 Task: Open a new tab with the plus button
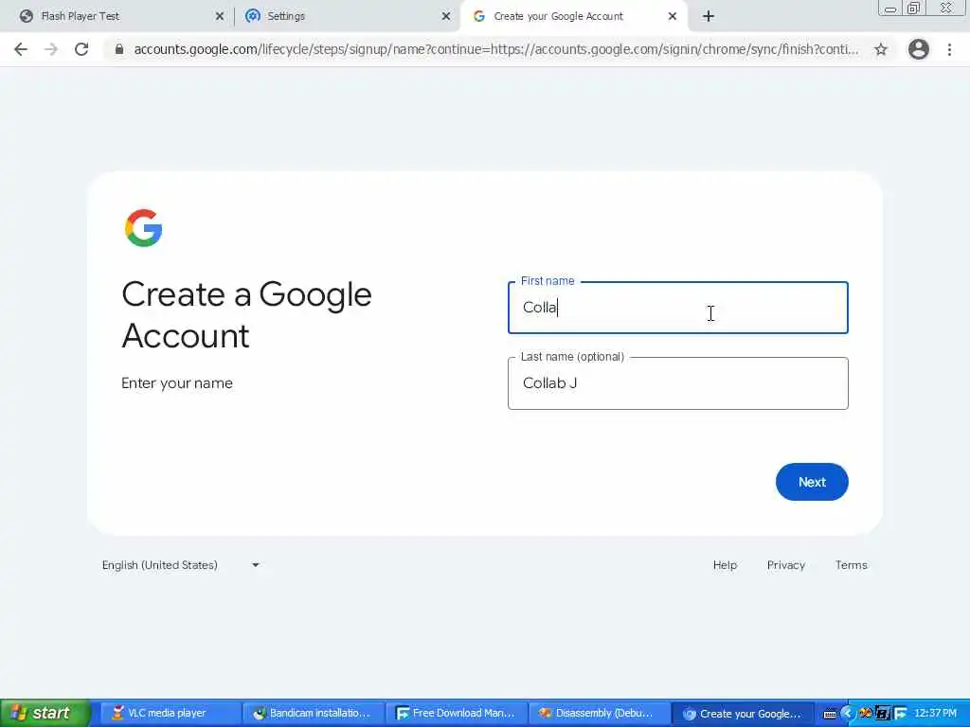pos(709,16)
